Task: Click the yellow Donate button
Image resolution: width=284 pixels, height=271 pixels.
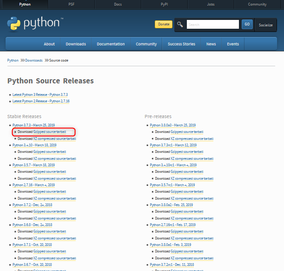Action: [x=164, y=25]
